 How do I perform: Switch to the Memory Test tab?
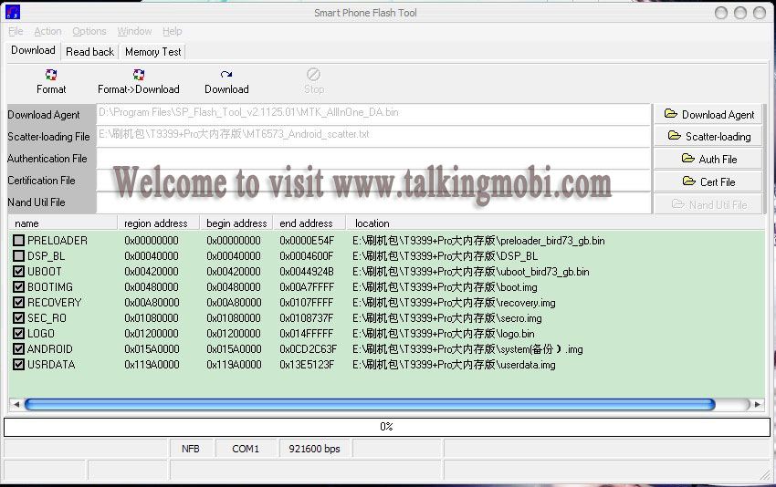coord(153,51)
